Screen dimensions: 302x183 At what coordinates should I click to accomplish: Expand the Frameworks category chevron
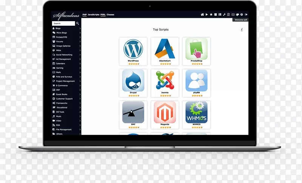click(80, 103)
